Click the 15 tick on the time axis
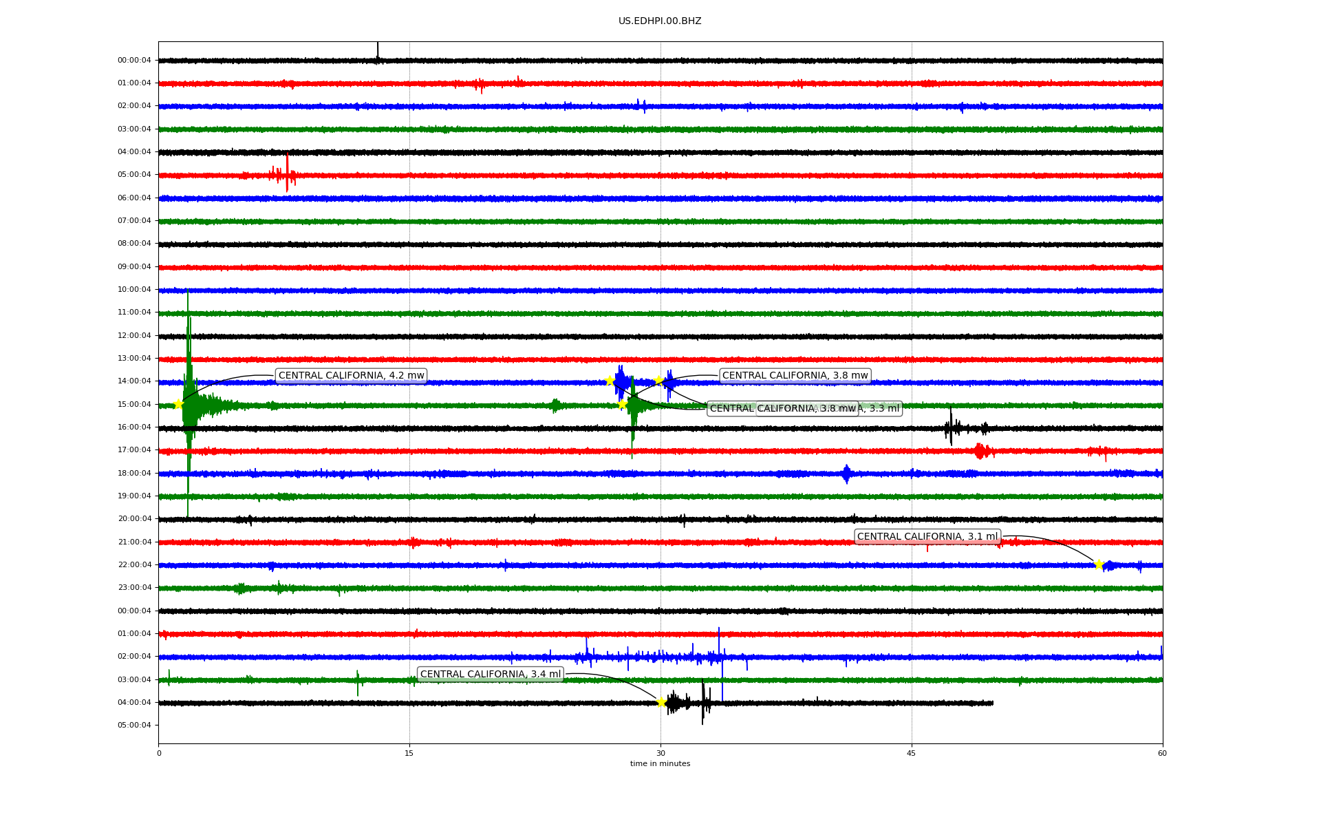Screen dimensions: 1321x826 coord(409,753)
